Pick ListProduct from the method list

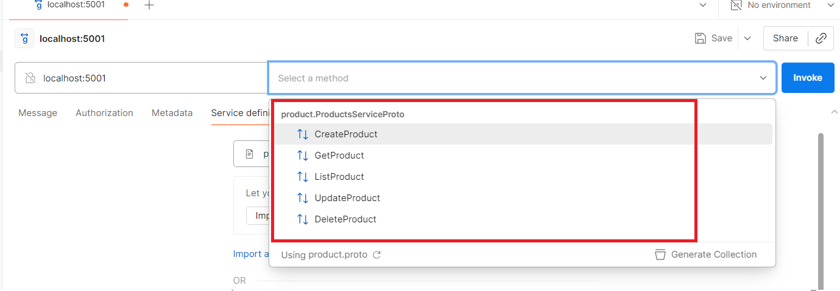point(339,177)
